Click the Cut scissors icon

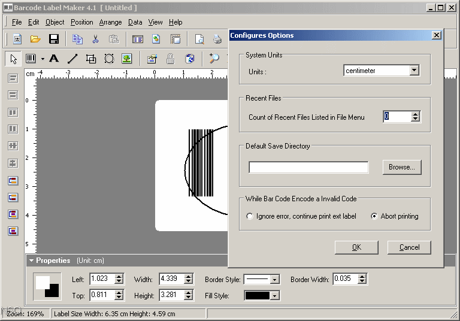(x=96, y=39)
